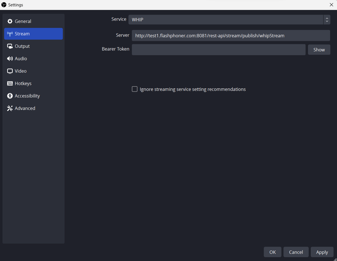
Task: Focus the Bearer Token input field
Action: (218, 50)
